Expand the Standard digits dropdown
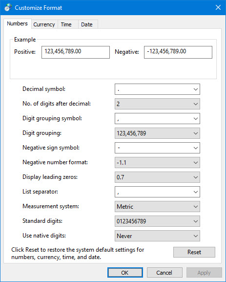Viewport: 226px width, 282px height. [157, 221]
